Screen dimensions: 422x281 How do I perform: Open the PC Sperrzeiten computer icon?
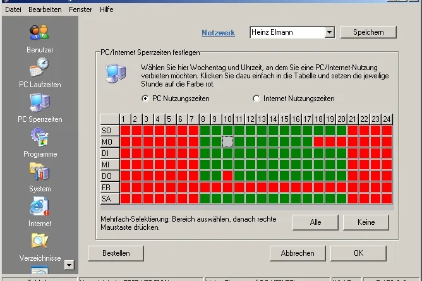click(x=40, y=102)
